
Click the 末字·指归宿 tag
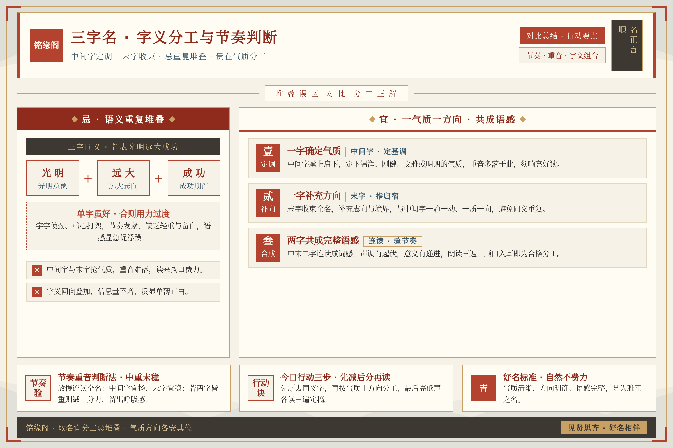pyautogui.click(x=375, y=197)
